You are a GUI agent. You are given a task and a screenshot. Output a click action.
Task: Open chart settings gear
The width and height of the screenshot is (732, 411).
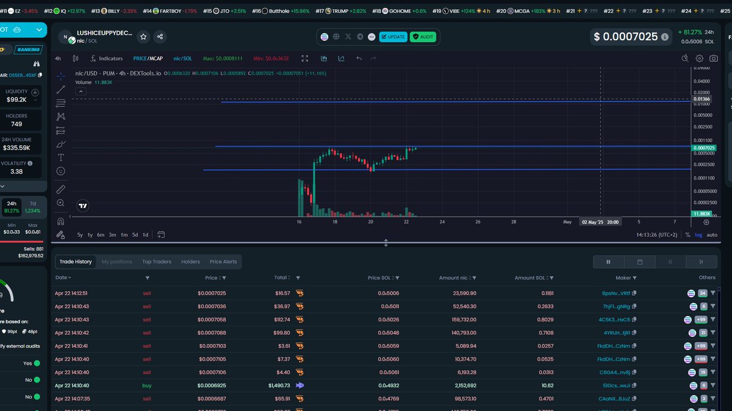699,58
